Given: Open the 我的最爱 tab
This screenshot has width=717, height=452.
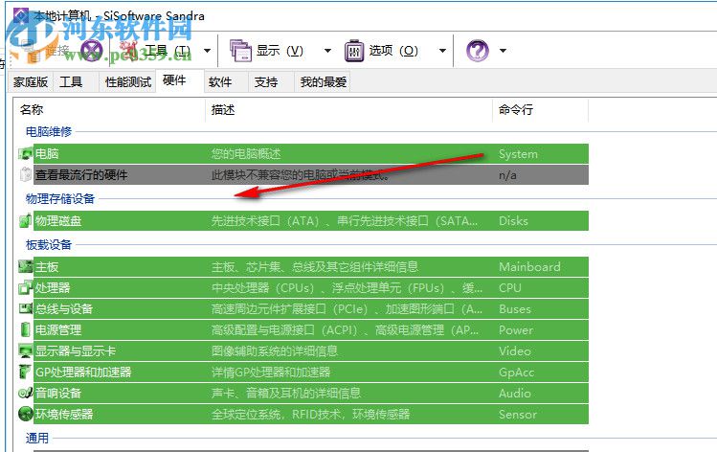Looking at the screenshot, I should point(323,82).
